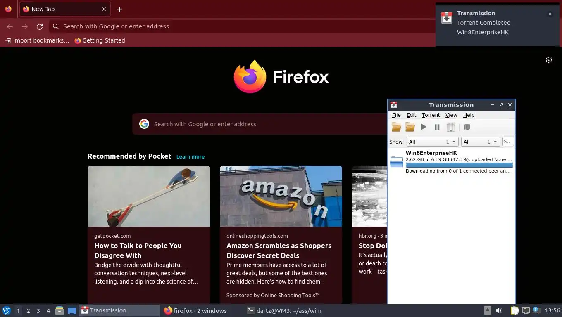
Task: Remove the torrent using the trash icon
Action: (x=451, y=127)
